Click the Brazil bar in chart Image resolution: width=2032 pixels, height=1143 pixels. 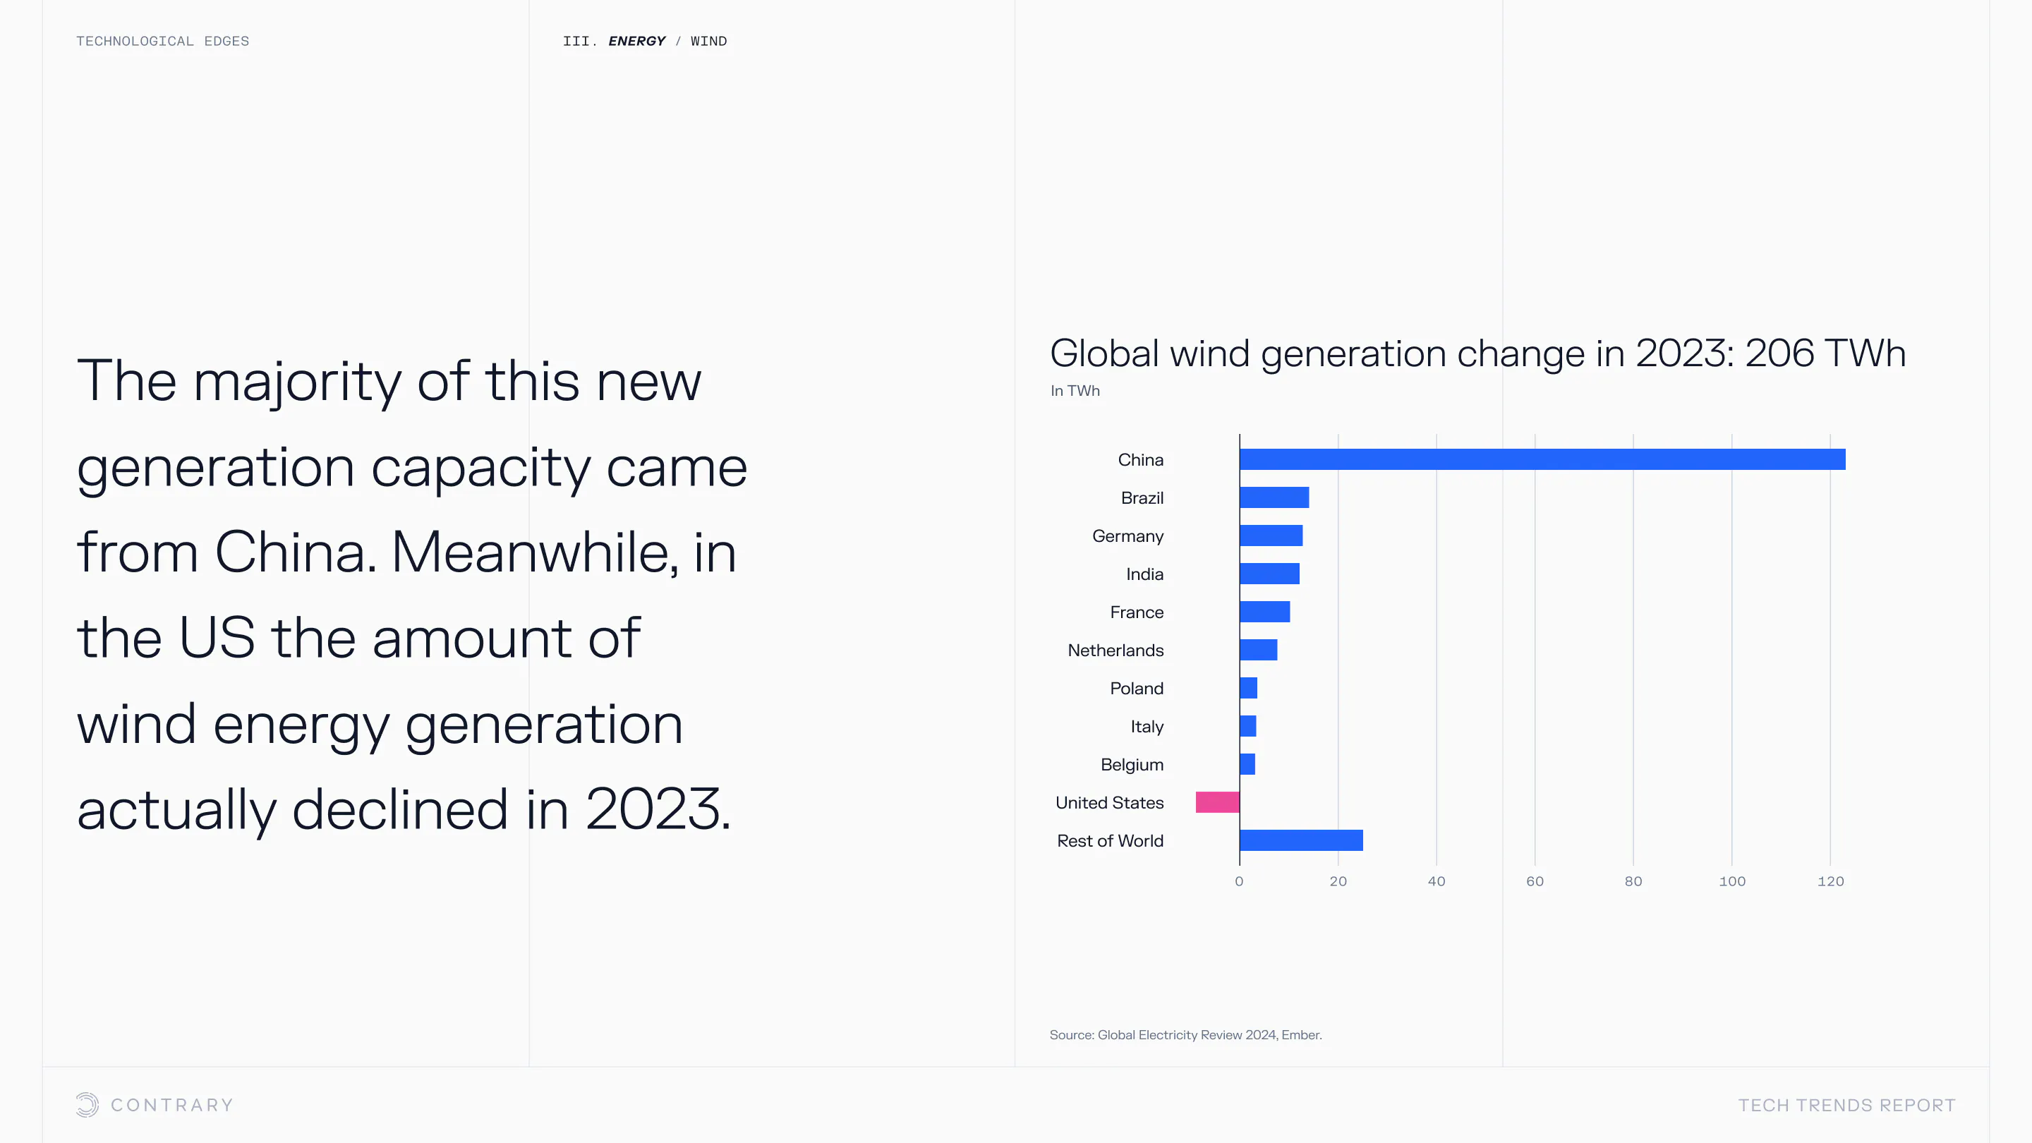pyautogui.click(x=1274, y=497)
